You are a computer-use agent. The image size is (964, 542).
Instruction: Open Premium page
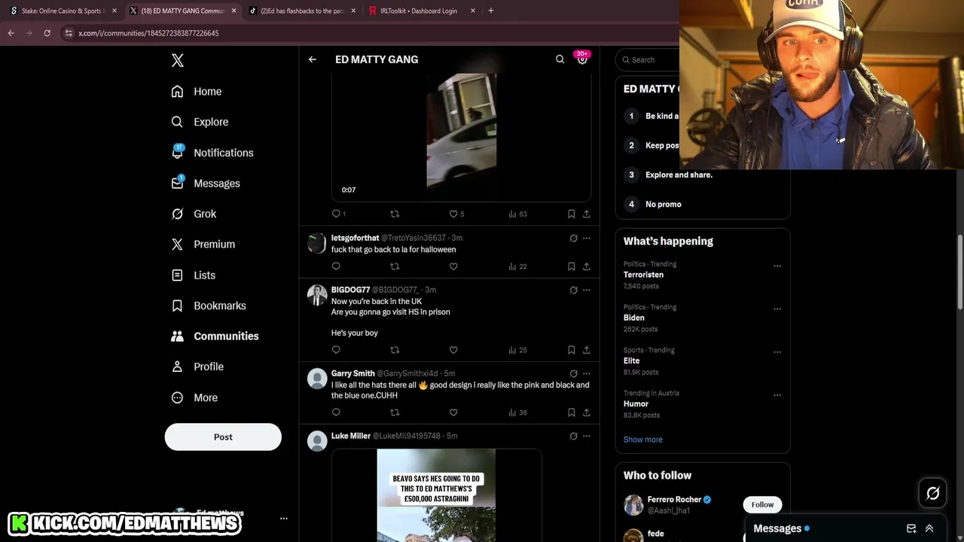click(x=203, y=244)
